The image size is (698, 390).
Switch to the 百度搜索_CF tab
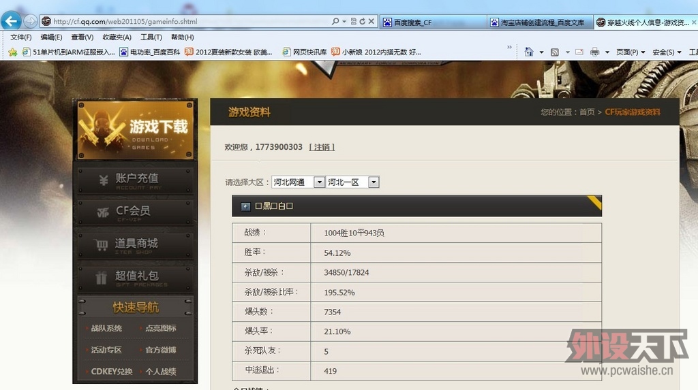click(433, 22)
